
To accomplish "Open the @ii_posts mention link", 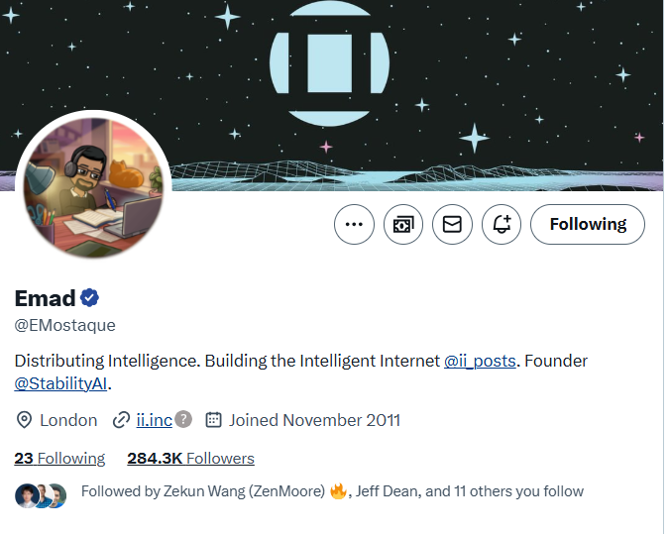I will click(480, 361).
